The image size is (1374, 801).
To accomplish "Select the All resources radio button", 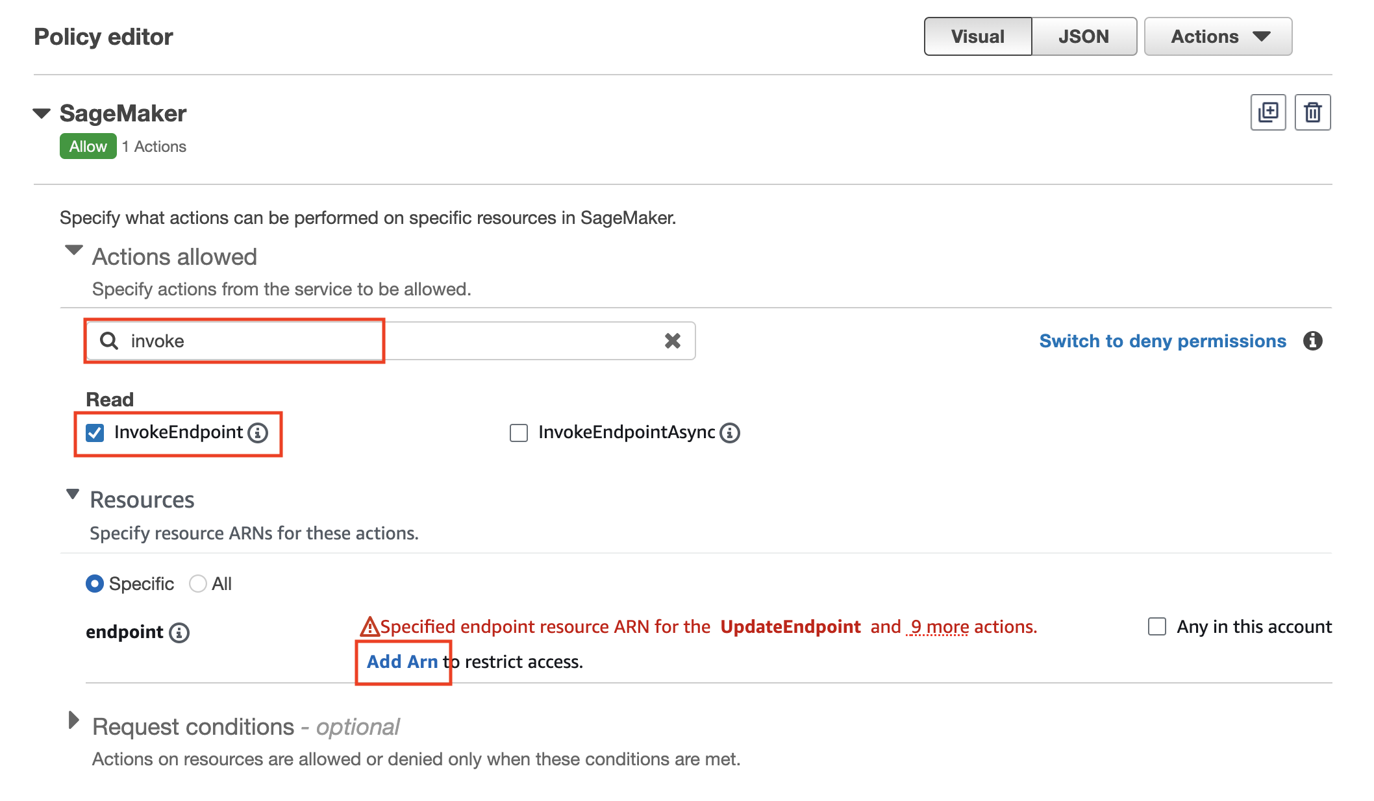I will (x=197, y=584).
